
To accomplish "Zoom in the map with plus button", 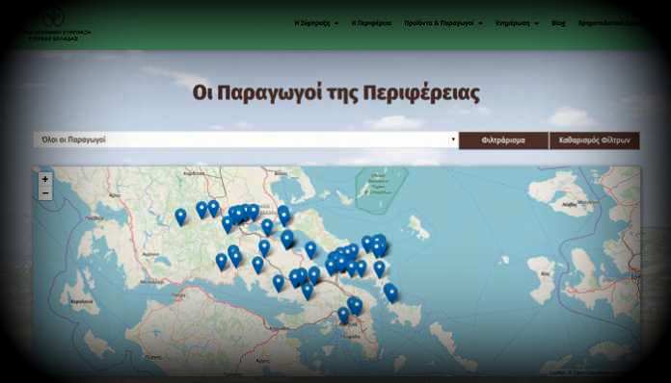I will click(45, 179).
